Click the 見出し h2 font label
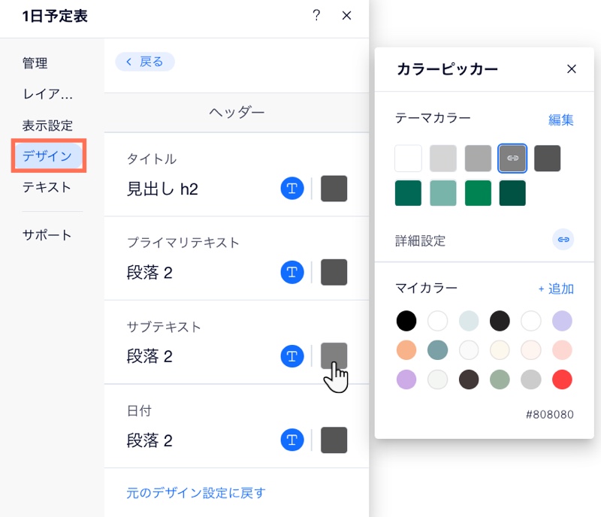 pos(162,189)
